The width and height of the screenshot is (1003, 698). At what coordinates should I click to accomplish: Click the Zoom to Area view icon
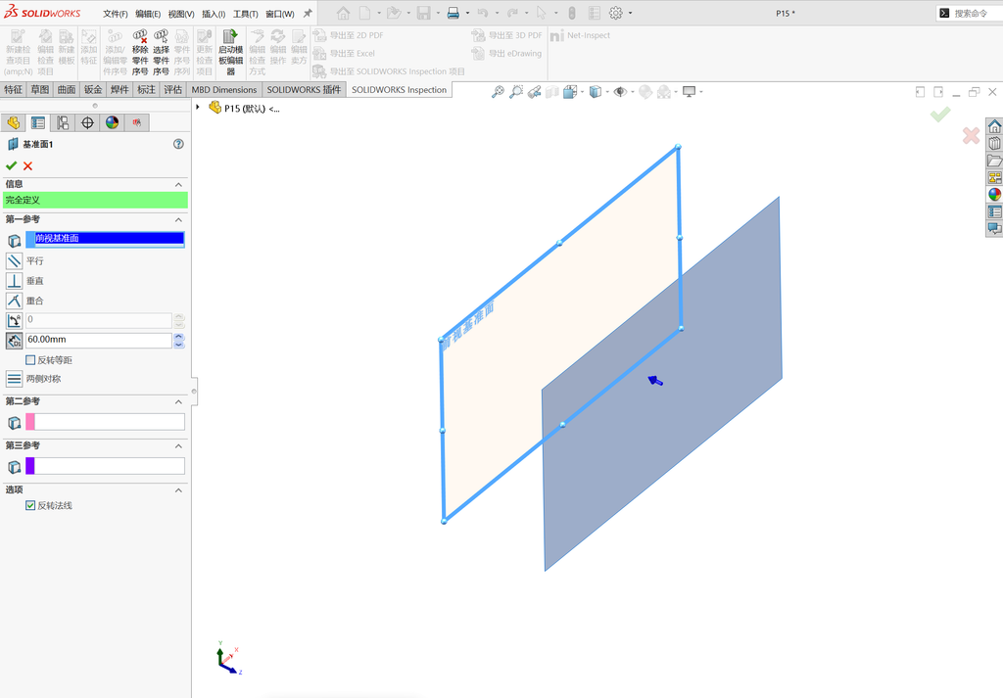(x=515, y=92)
